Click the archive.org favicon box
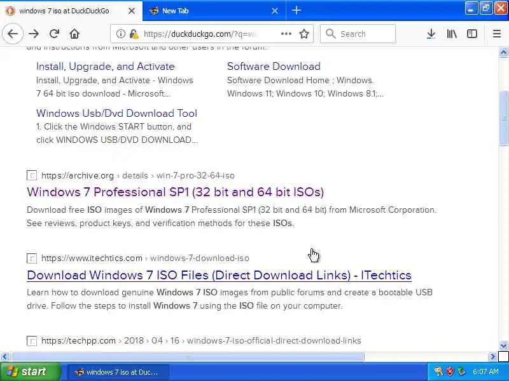509x381 pixels. 31,176
